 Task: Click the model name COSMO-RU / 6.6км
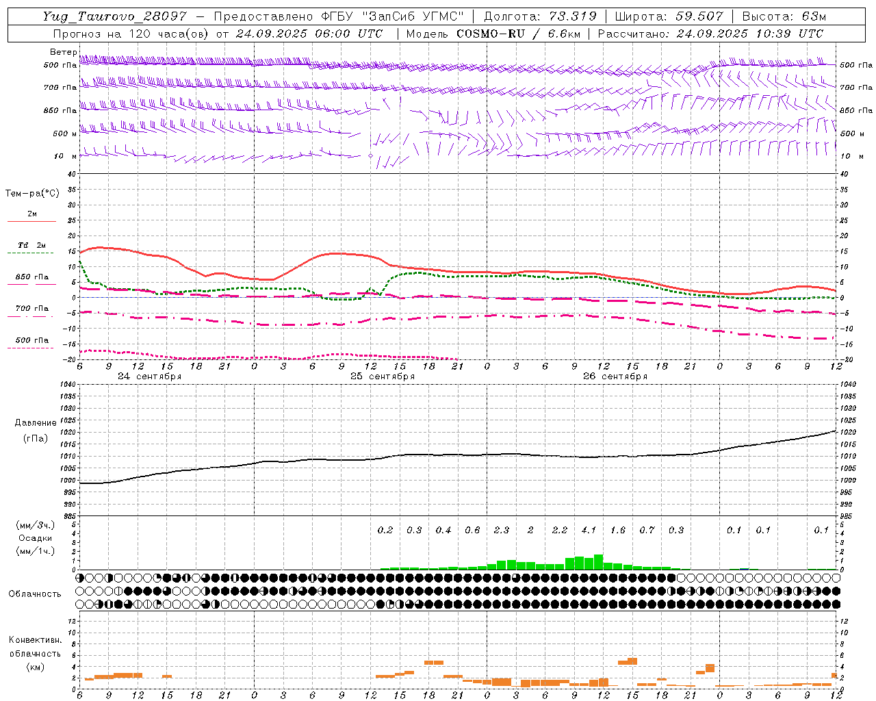(519, 34)
